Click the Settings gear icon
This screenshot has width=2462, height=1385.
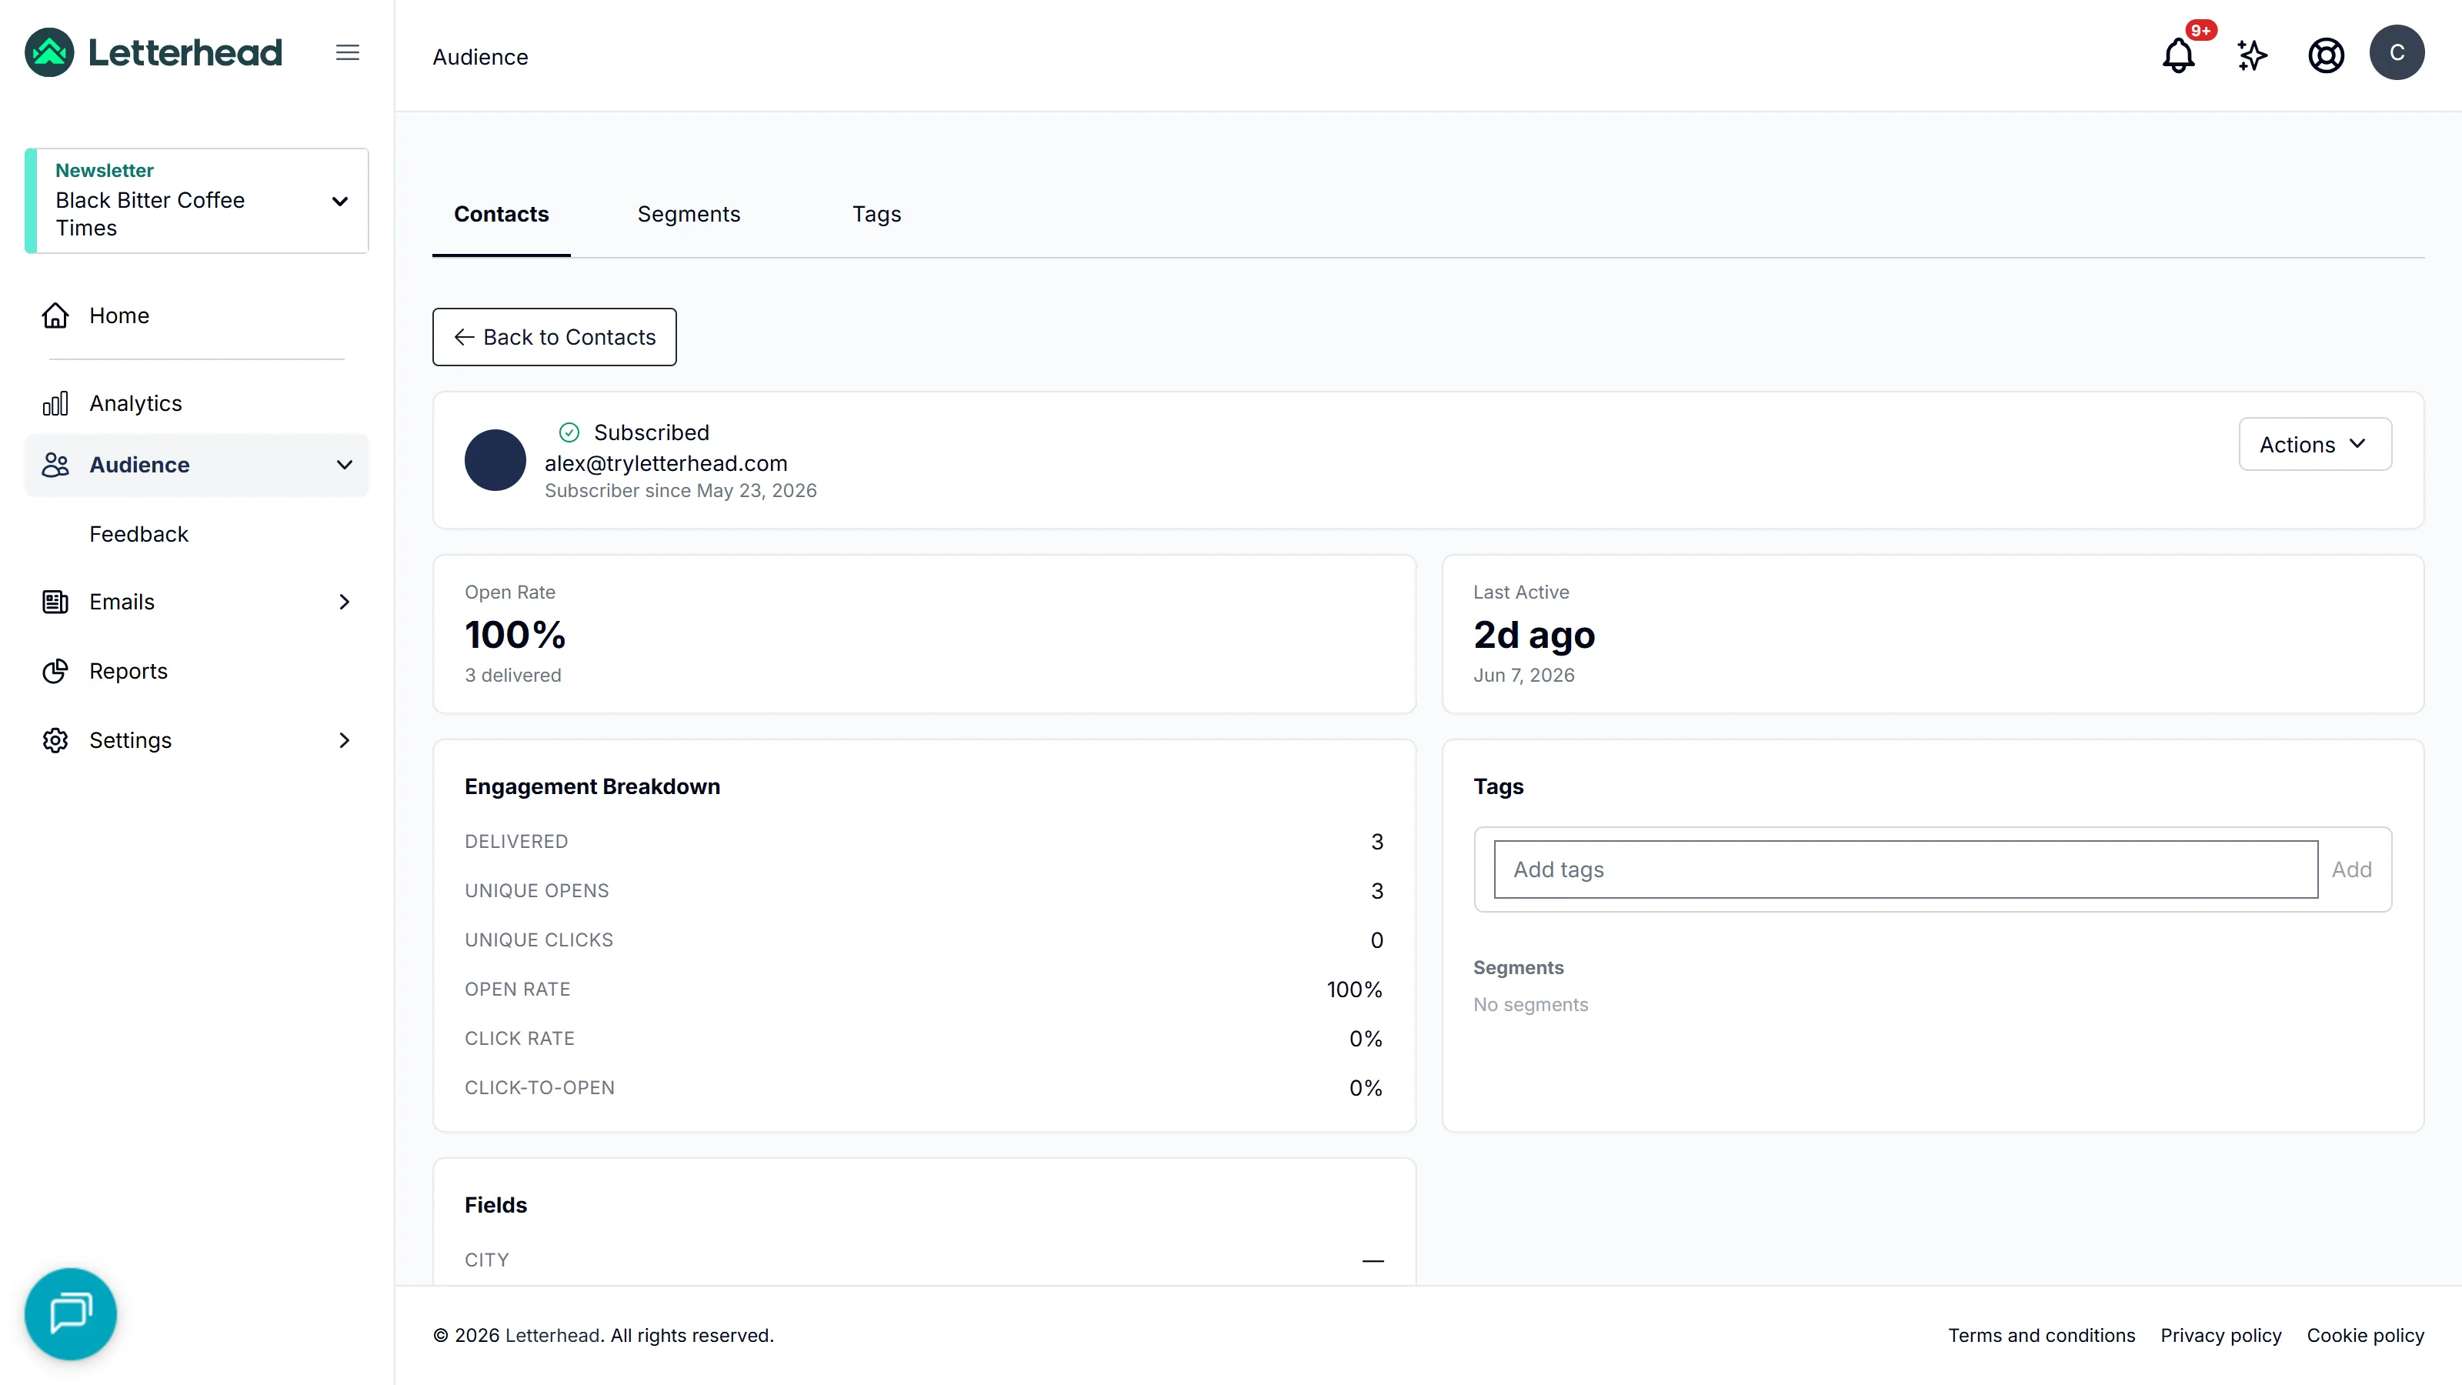click(55, 741)
